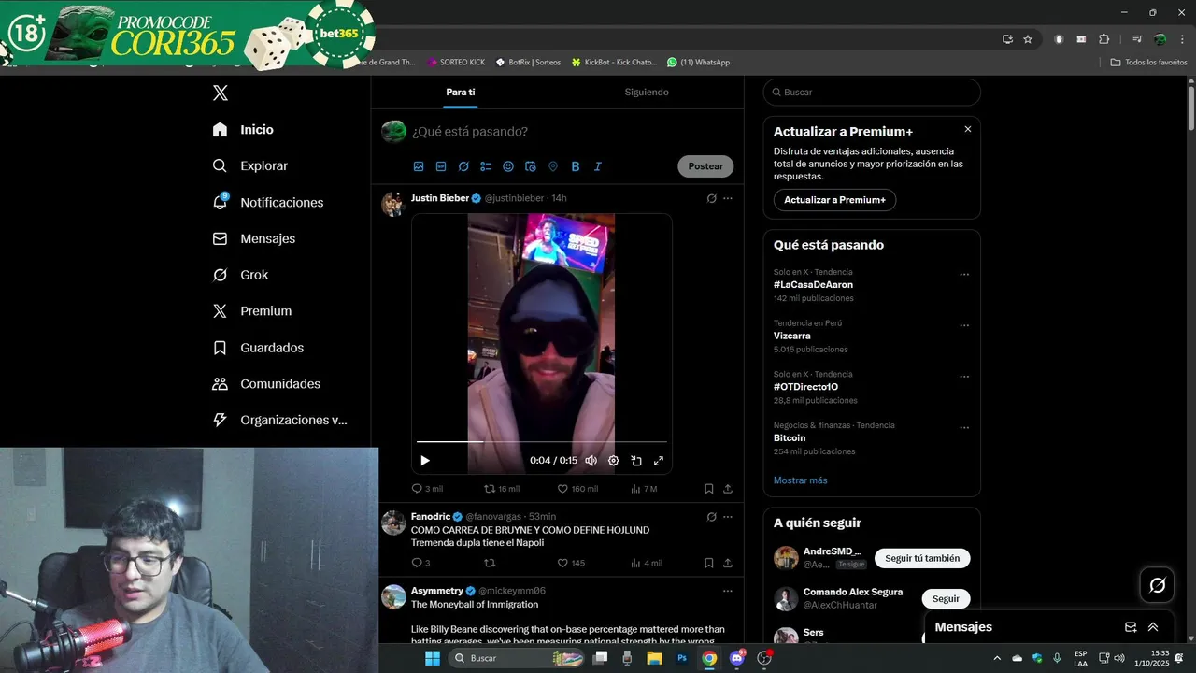Toggle the video loop or rotate icon
The image size is (1196, 673).
(636, 461)
